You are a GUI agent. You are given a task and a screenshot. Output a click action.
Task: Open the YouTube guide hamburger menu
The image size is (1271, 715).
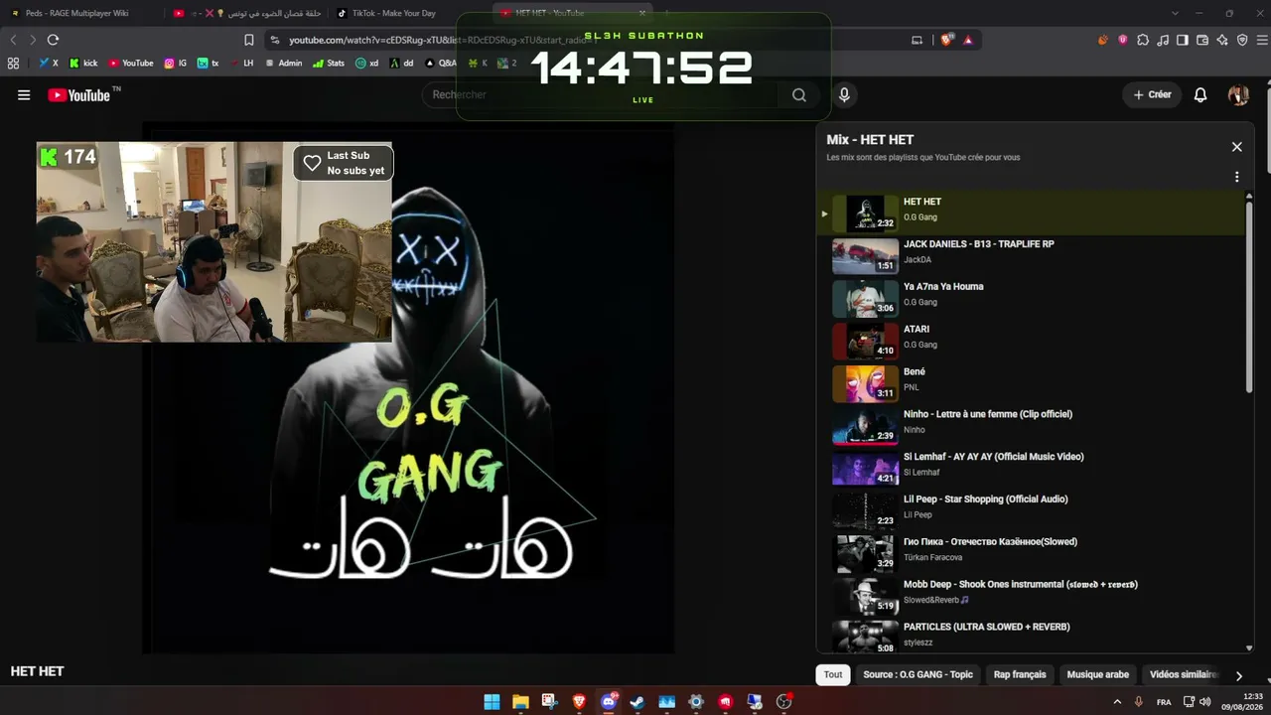[24, 95]
